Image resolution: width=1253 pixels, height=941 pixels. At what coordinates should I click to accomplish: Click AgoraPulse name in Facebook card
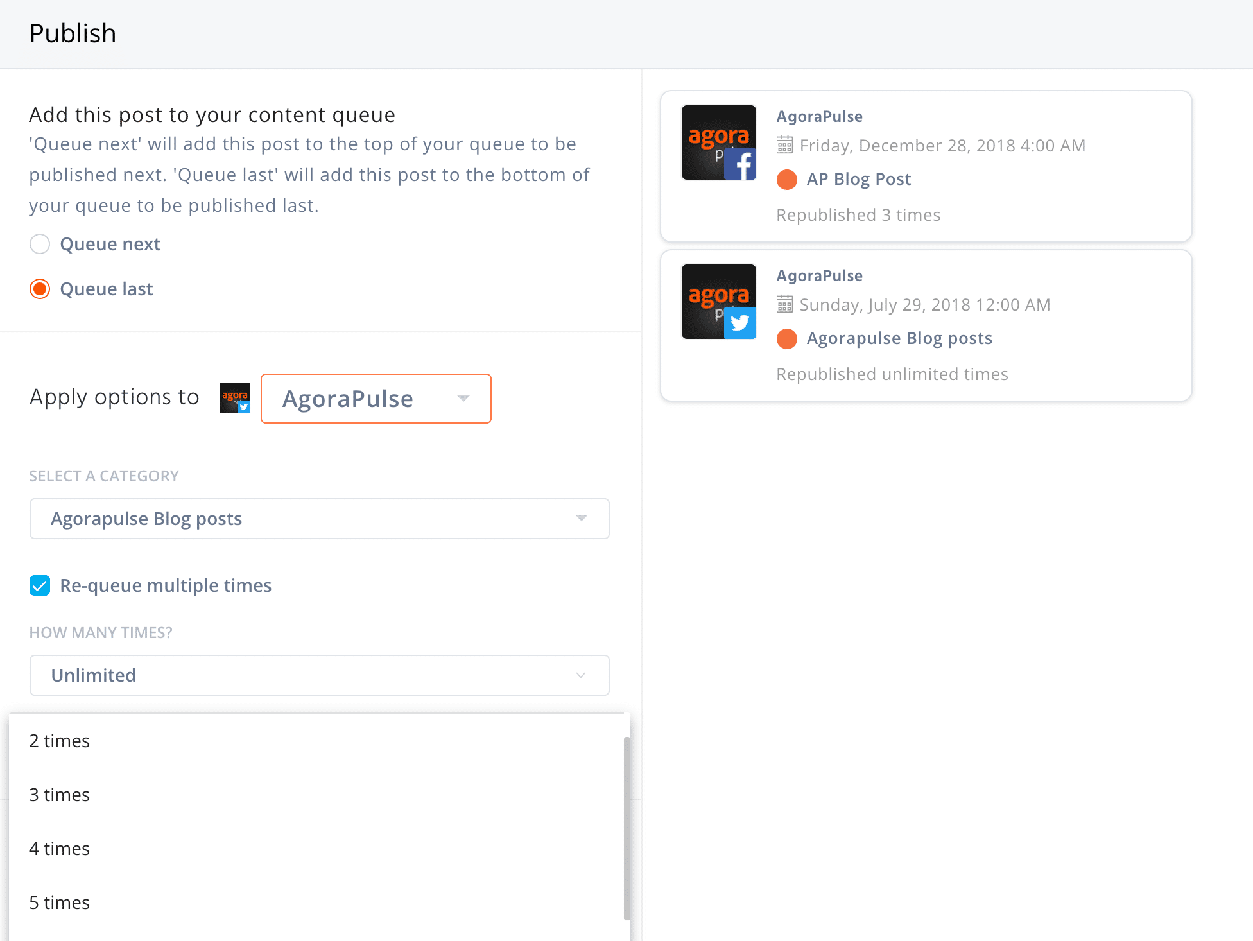click(820, 117)
